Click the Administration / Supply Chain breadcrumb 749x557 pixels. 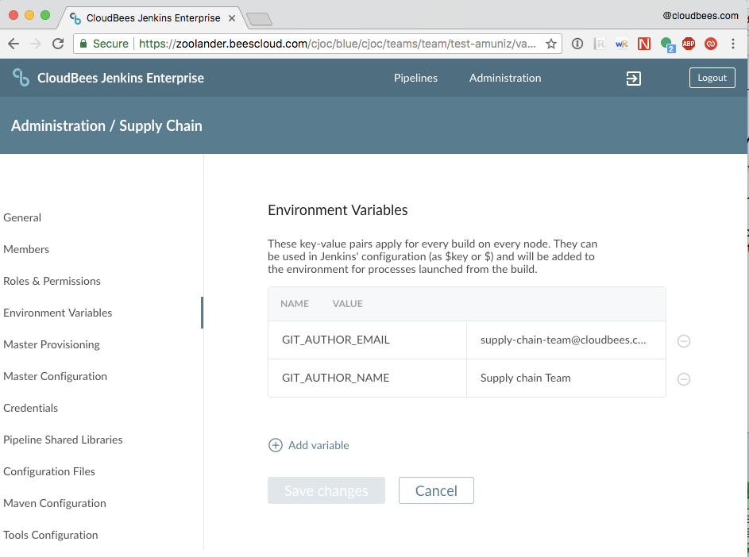(106, 125)
